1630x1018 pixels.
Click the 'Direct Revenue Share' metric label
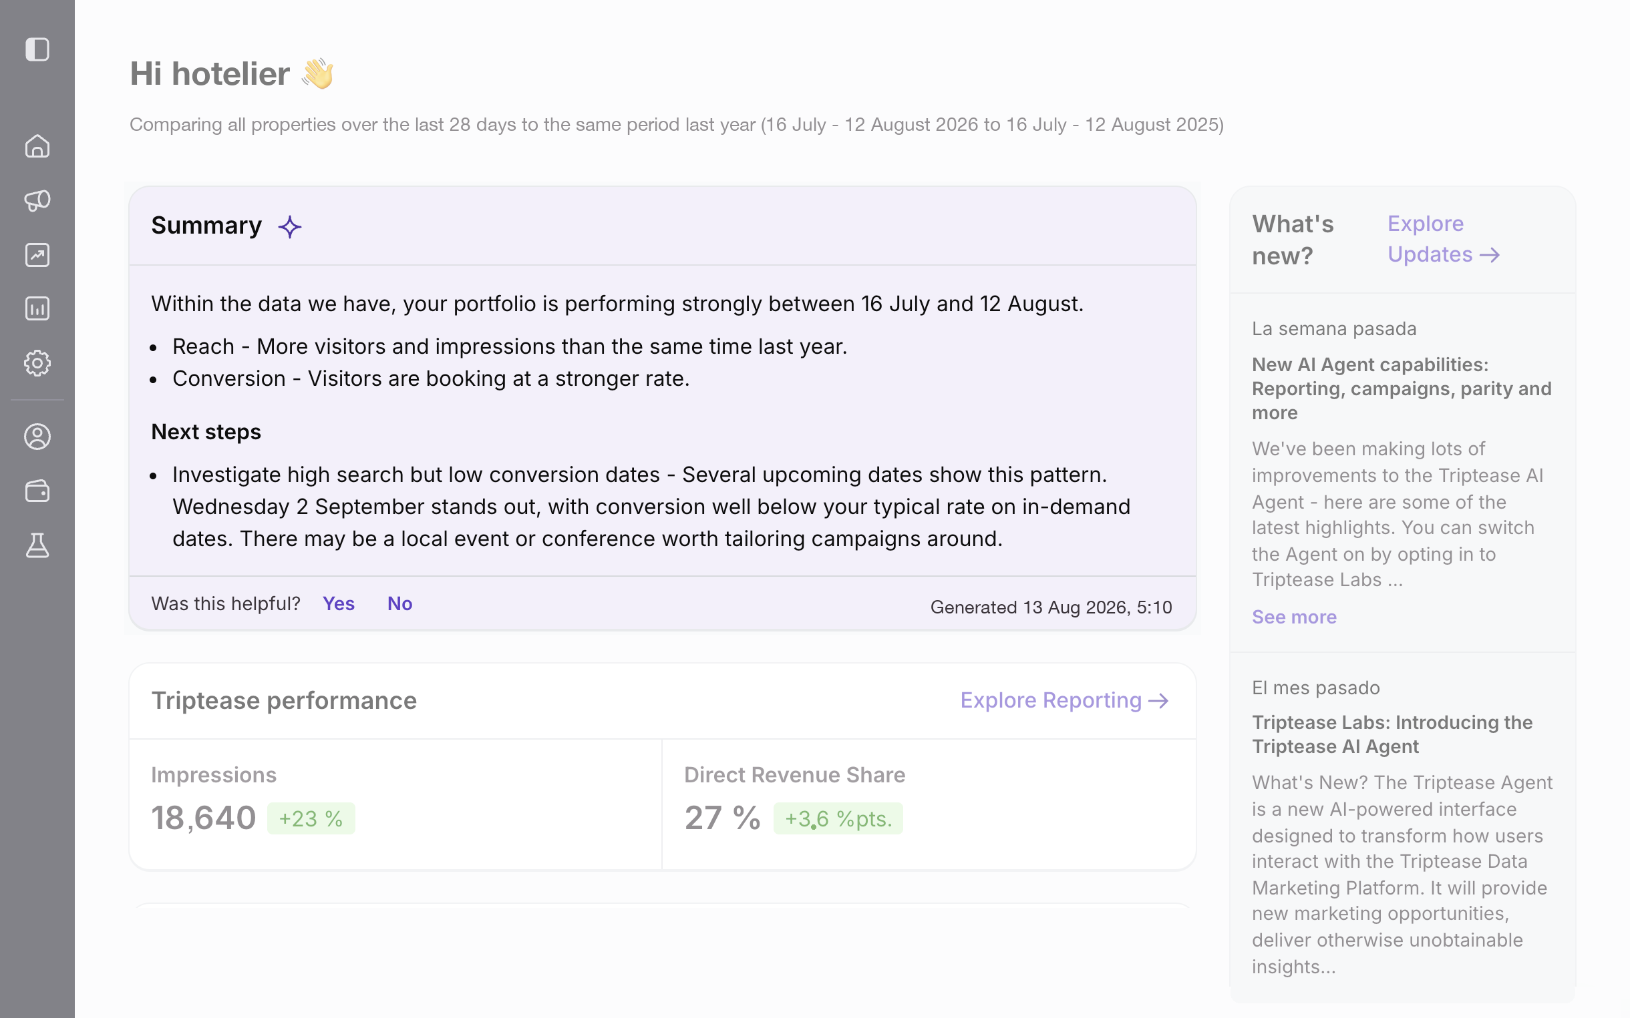pos(795,775)
